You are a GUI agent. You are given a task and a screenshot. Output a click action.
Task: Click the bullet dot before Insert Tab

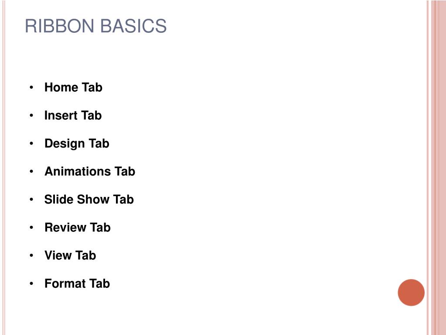tap(31, 115)
